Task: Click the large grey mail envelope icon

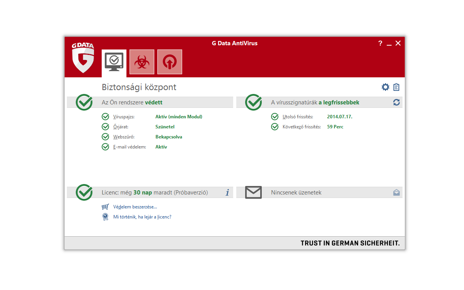Action: pyautogui.click(x=254, y=192)
